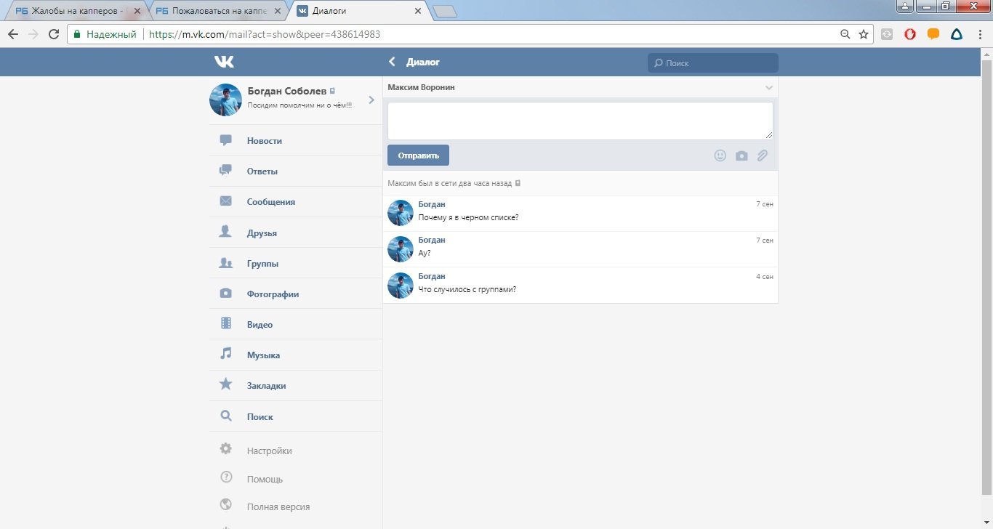Go back using the Диалог arrow
This screenshot has width=993, height=529.
(393, 62)
